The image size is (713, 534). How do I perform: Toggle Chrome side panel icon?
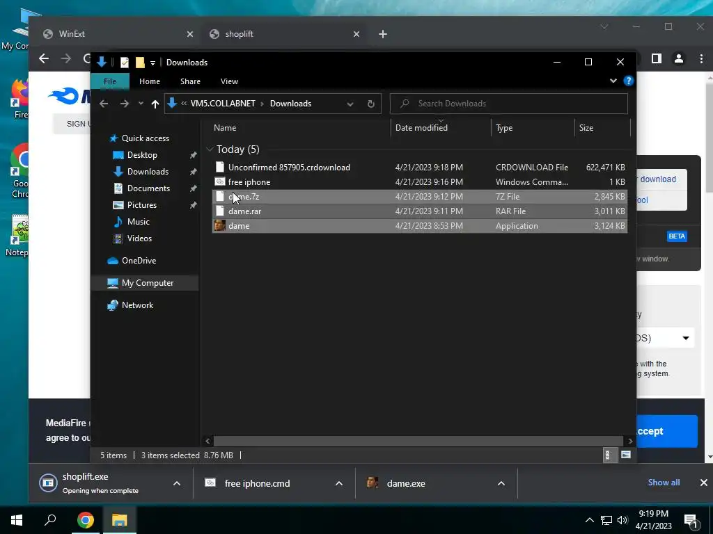[x=656, y=58]
